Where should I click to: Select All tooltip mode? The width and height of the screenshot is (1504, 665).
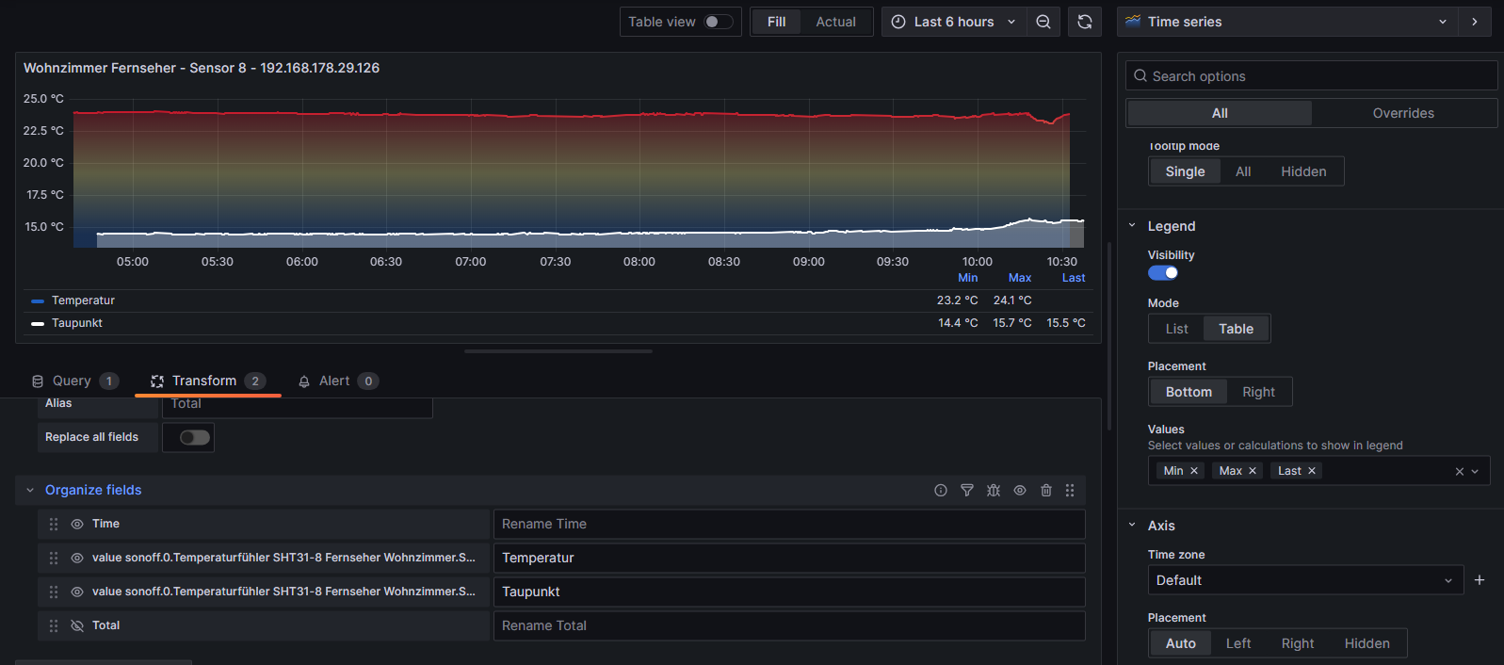1243,171
